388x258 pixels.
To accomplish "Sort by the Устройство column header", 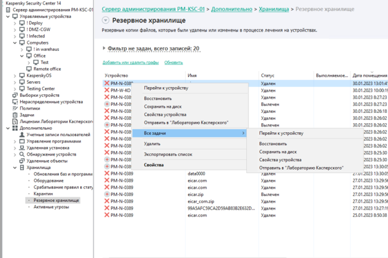I will 144,75.
